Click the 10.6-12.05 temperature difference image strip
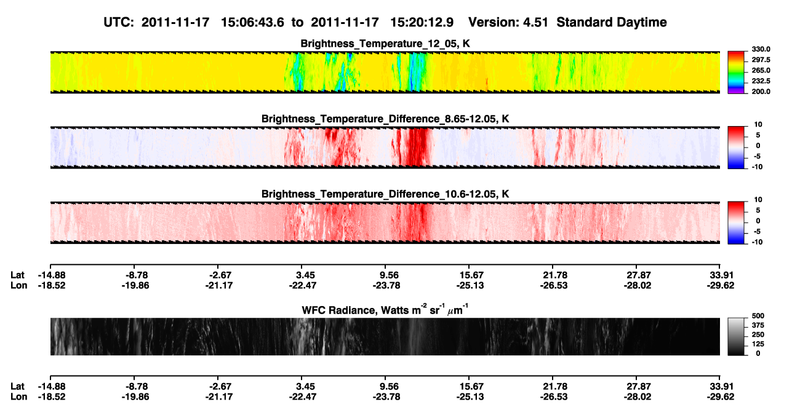800x410 pixels. click(385, 222)
